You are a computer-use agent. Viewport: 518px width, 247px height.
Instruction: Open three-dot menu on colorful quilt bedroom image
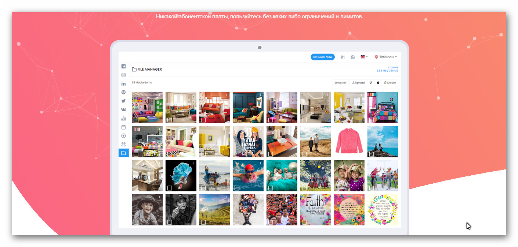[395, 95]
